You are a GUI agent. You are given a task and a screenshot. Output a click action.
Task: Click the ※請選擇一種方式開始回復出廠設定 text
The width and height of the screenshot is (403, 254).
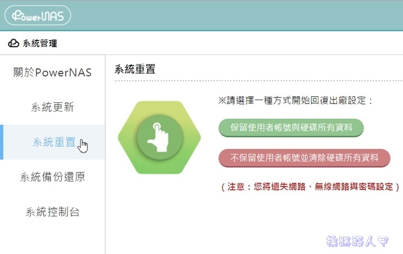pos(296,100)
